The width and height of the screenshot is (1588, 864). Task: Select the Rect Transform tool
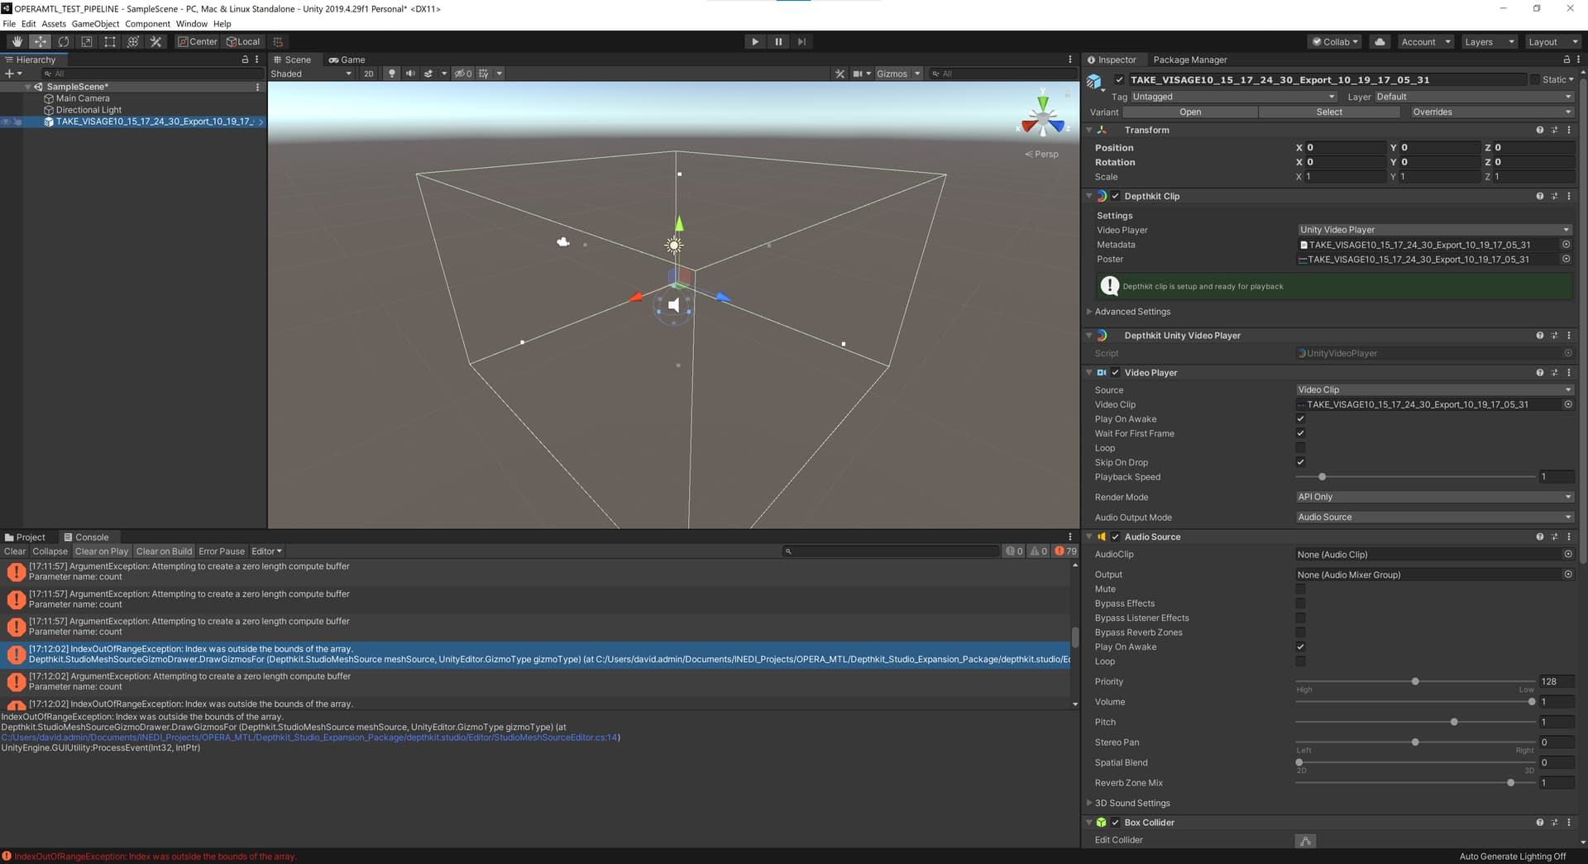coord(109,41)
